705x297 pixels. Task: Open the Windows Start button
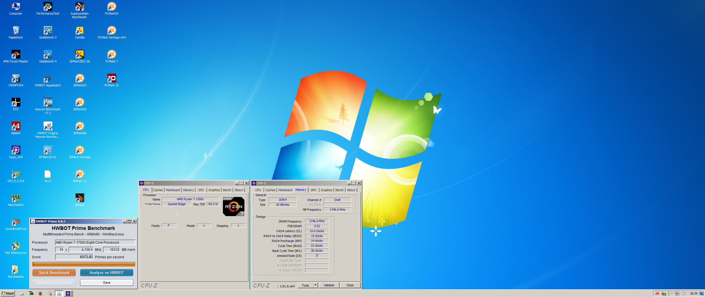click(x=8, y=293)
